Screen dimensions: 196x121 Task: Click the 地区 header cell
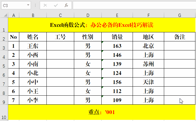pos(148,37)
